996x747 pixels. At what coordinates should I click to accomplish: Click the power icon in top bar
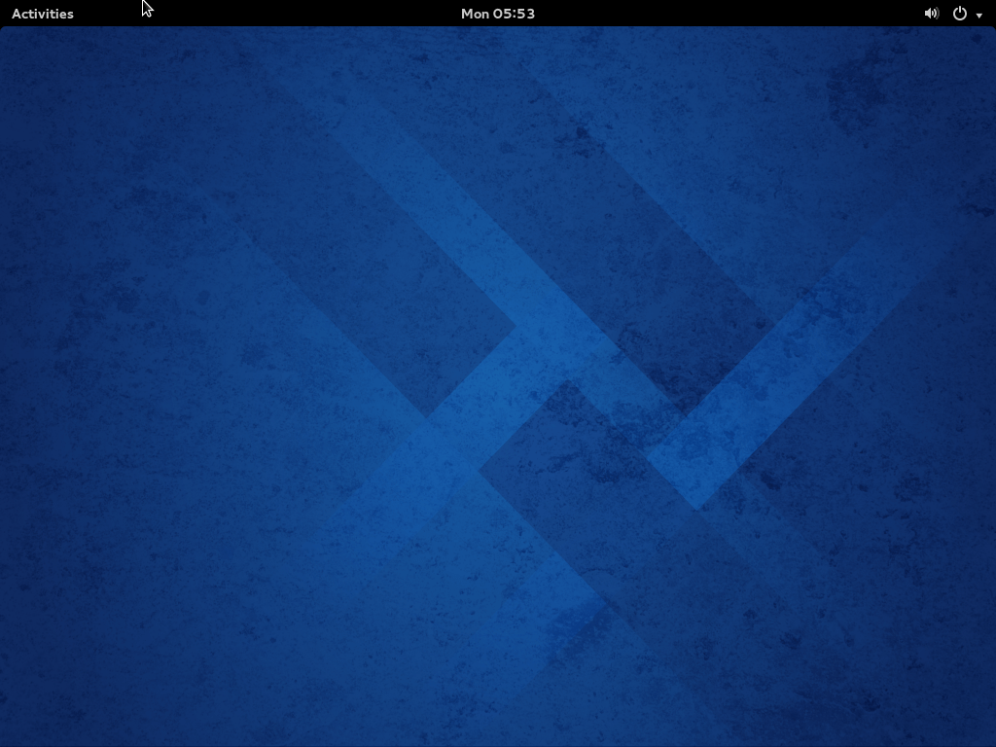[960, 14]
